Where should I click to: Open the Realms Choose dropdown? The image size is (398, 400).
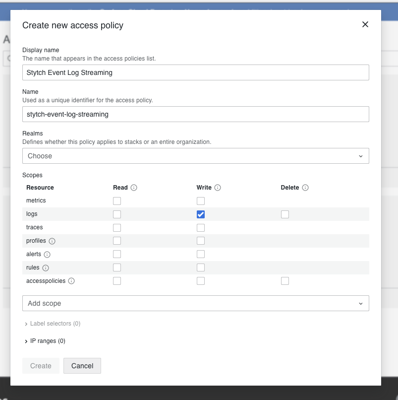point(195,155)
